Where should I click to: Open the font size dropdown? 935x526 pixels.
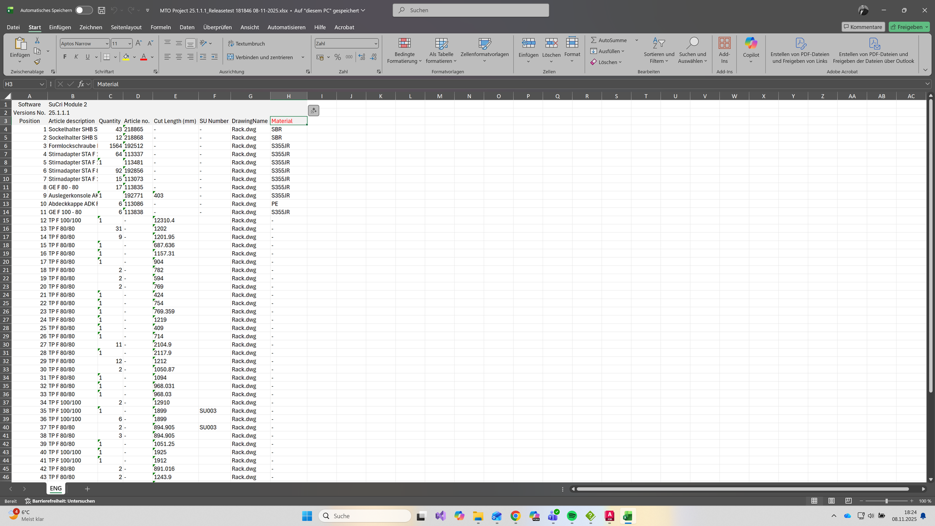[130, 44]
